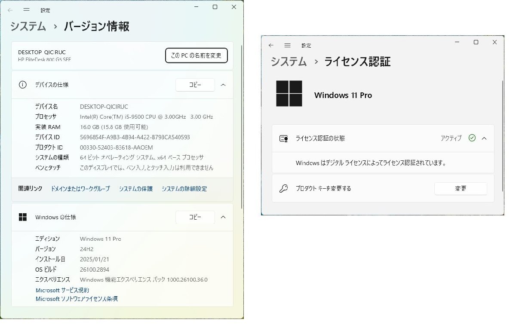Collapse the ライセンス認証の状態 section
The image size is (516, 325).
(x=484, y=138)
